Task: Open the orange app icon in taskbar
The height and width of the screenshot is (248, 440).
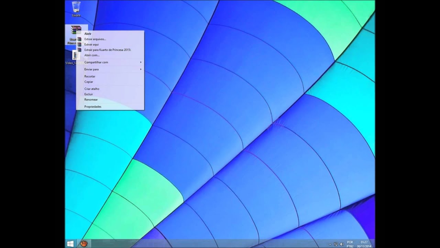Action: (x=84, y=244)
